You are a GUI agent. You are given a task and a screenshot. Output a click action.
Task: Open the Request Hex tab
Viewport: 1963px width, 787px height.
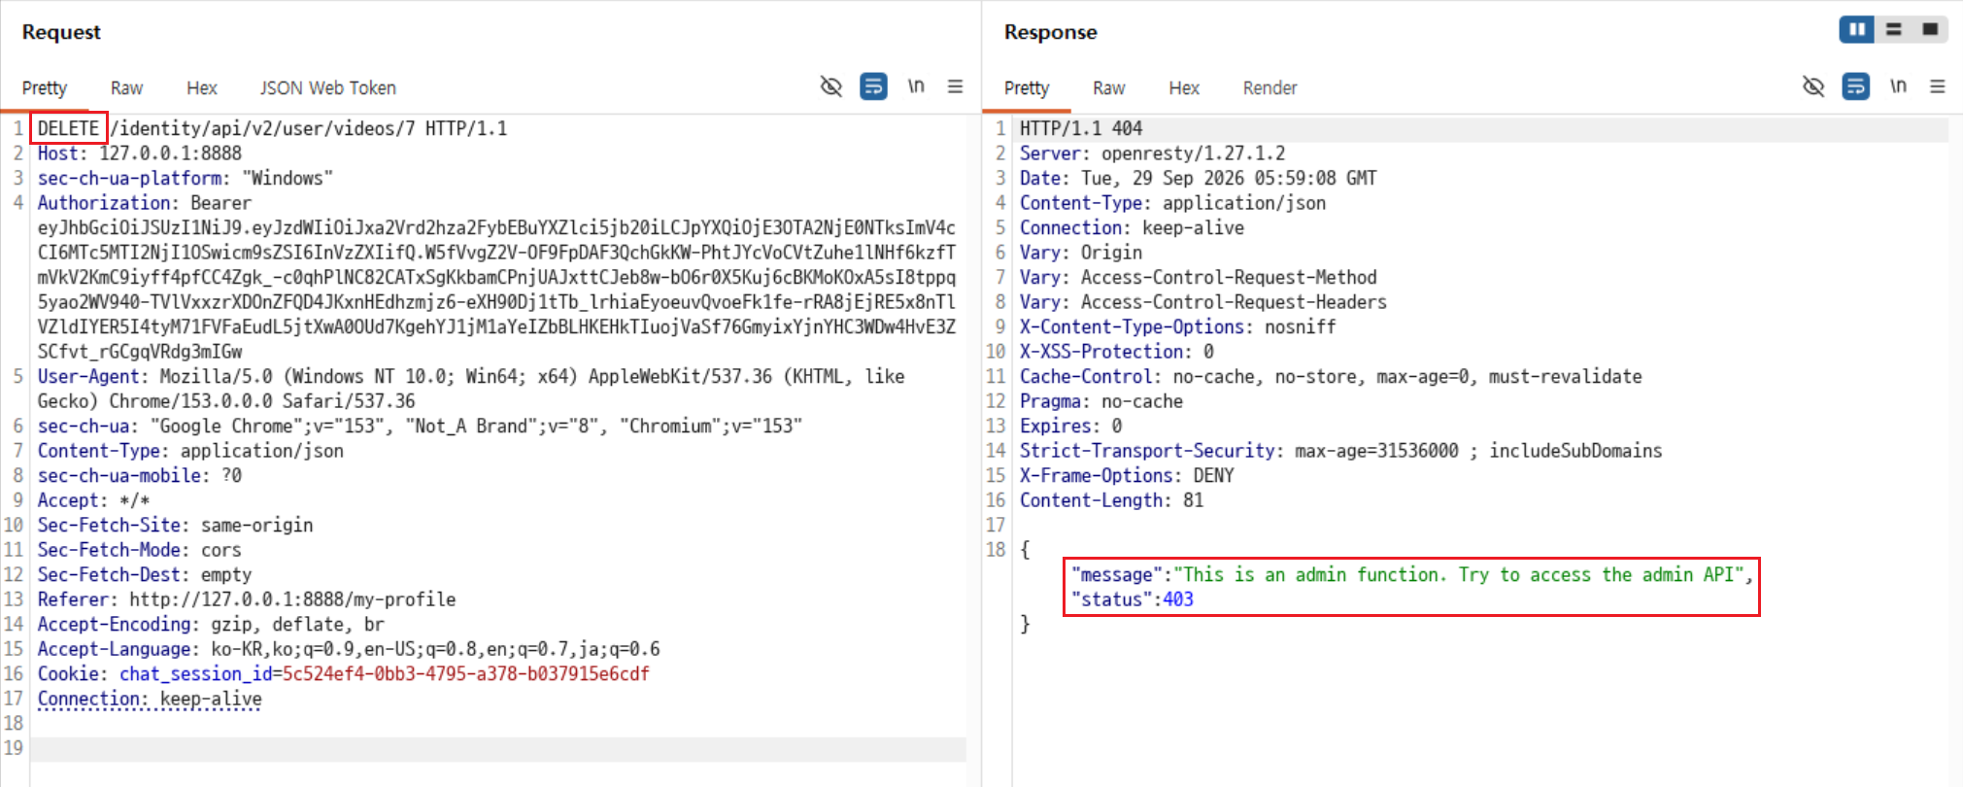pos(202,88)
